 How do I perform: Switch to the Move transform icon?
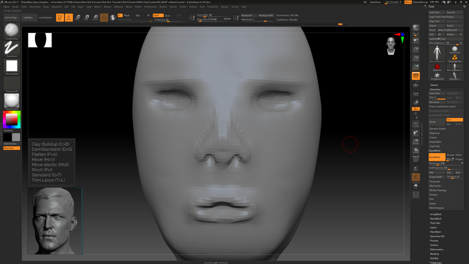77,18
